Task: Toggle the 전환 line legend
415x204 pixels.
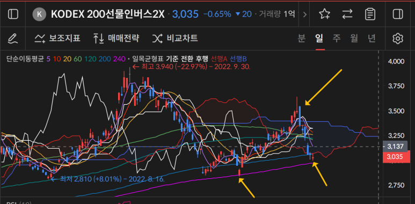Action: (x=187, y=59)
